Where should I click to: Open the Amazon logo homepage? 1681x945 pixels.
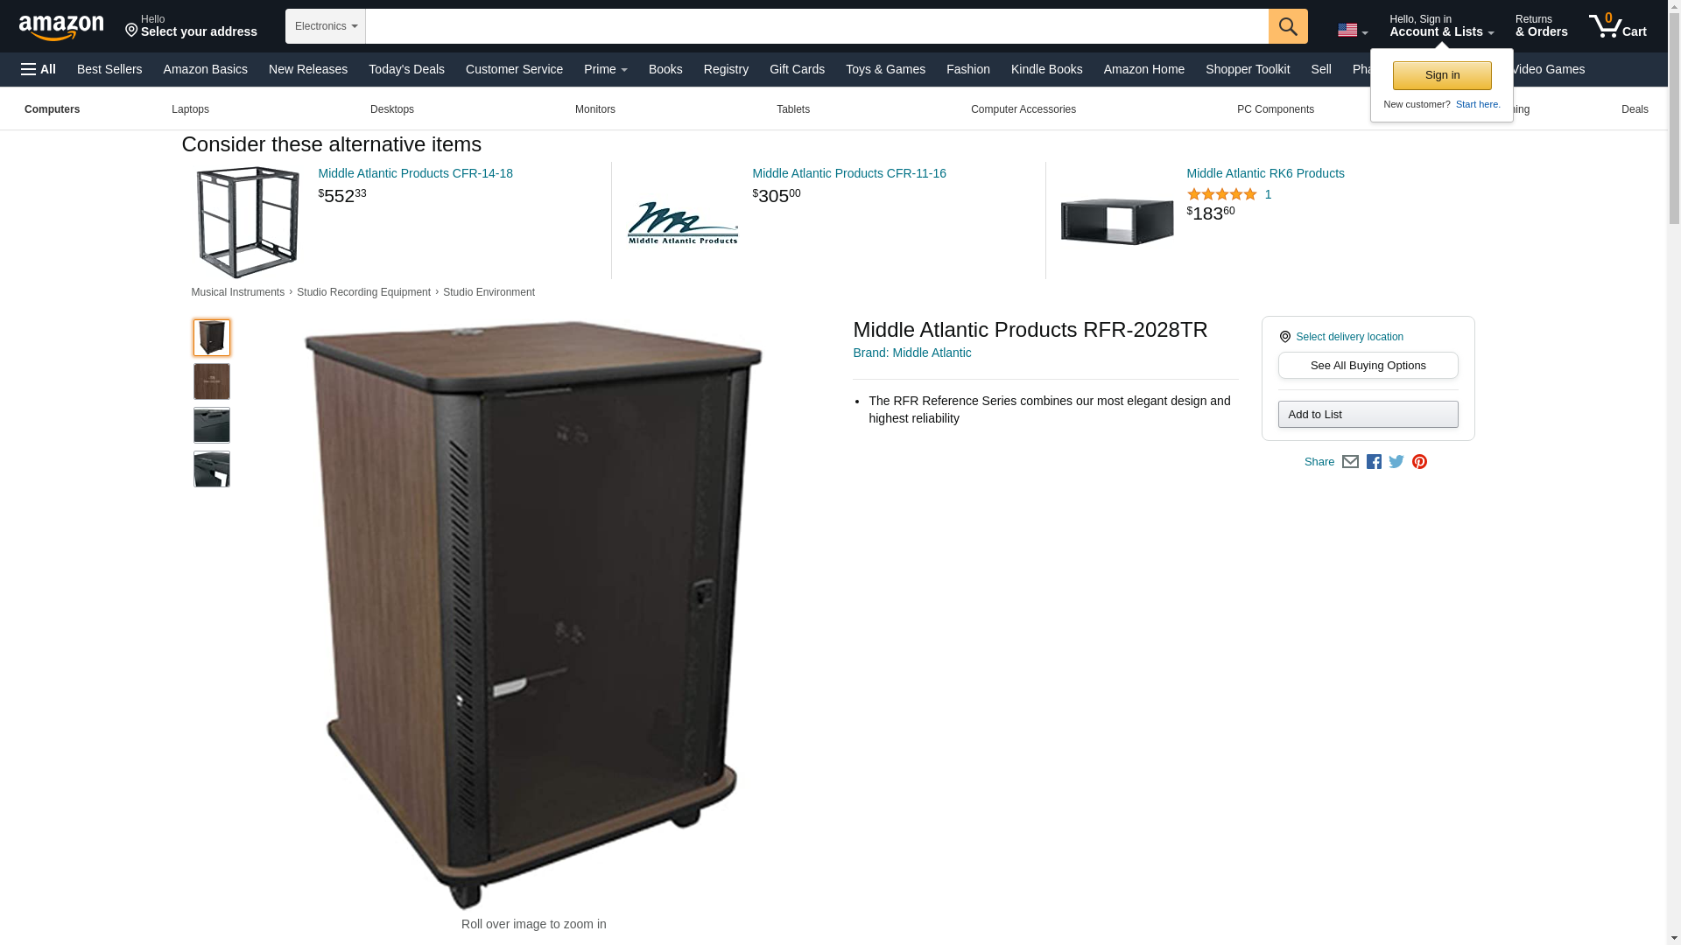pyautogui.click(x=61, y=27)
